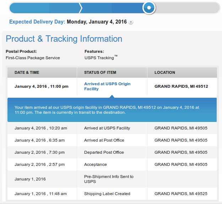Click the white chevron in the progress bar
222x204 pixels.
(x=81, y=7)
